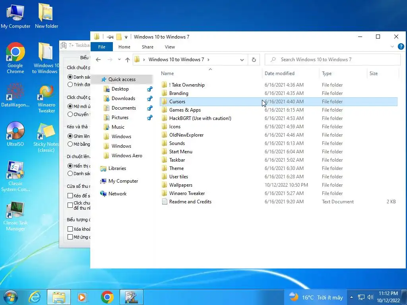Select Network in the navigation pane
407x305 pixels.
tap(117, 194)
